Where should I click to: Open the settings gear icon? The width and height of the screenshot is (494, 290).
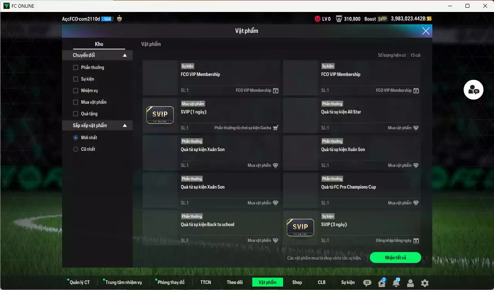point(425,283)
